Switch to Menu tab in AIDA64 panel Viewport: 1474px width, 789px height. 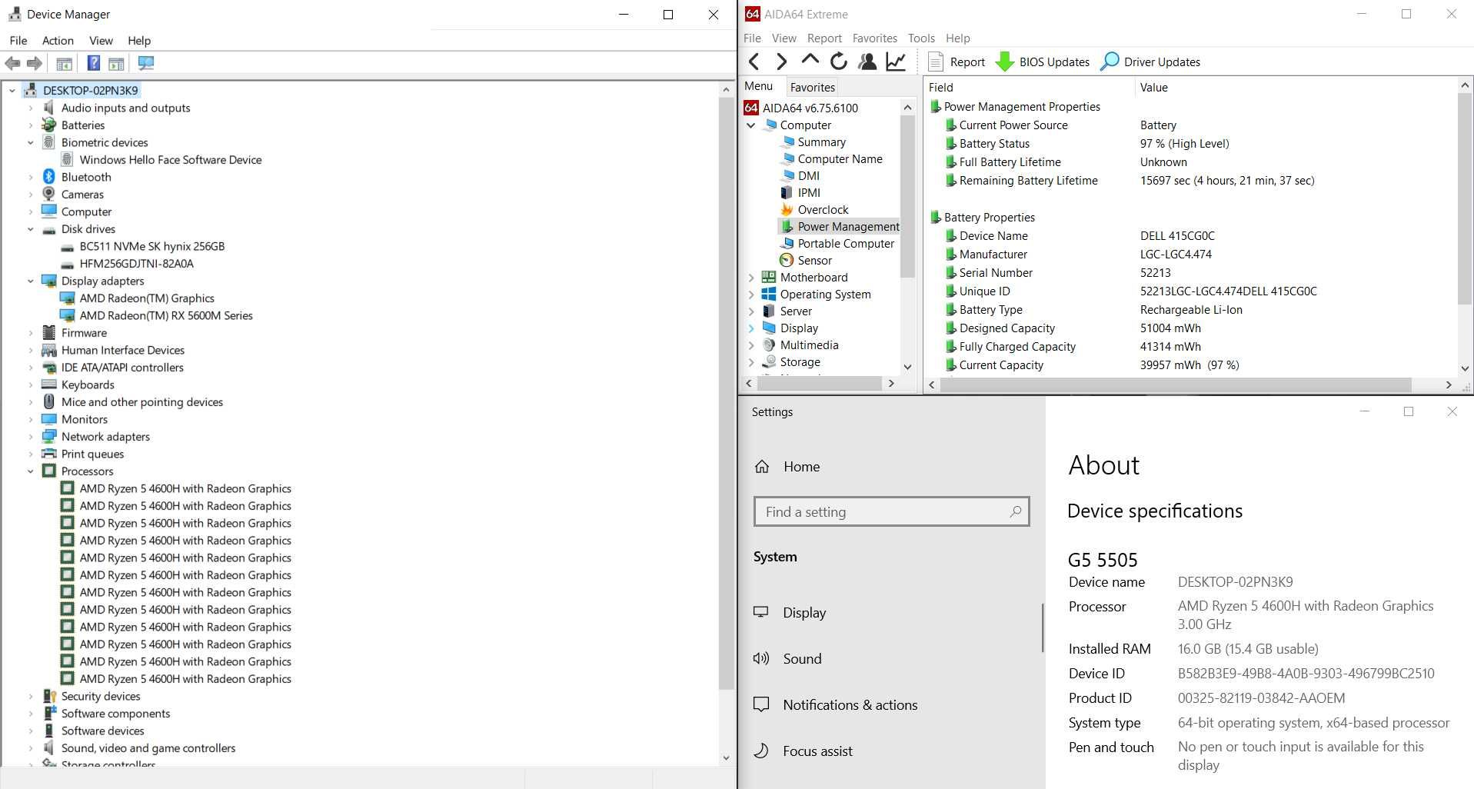(x=758, y=87)
